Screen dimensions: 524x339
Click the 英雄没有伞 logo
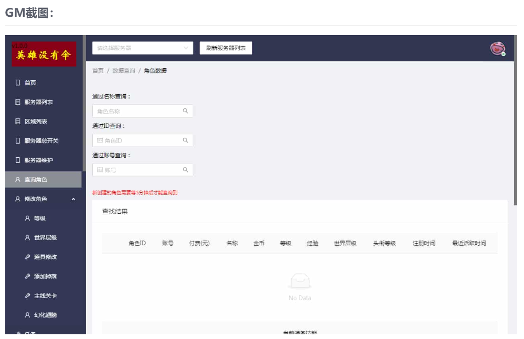pos(44,54)
